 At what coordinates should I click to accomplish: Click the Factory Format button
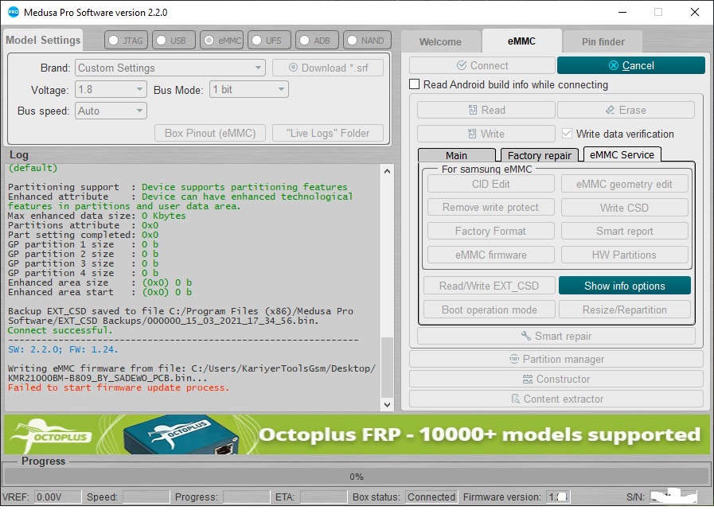[x=491, y=232]
